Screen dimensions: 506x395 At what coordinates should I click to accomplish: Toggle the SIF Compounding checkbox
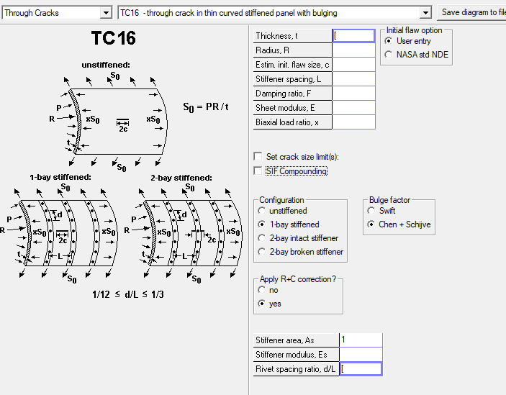[x=258, y=171]
